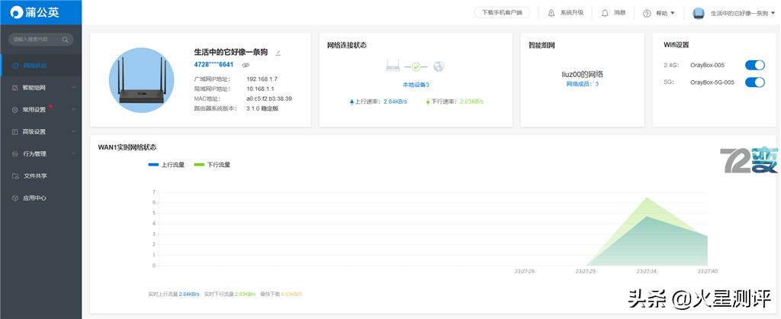Click the green connection check icon
Image resolution: width=781 pixels, height=319 pixels.
[416, 66]
